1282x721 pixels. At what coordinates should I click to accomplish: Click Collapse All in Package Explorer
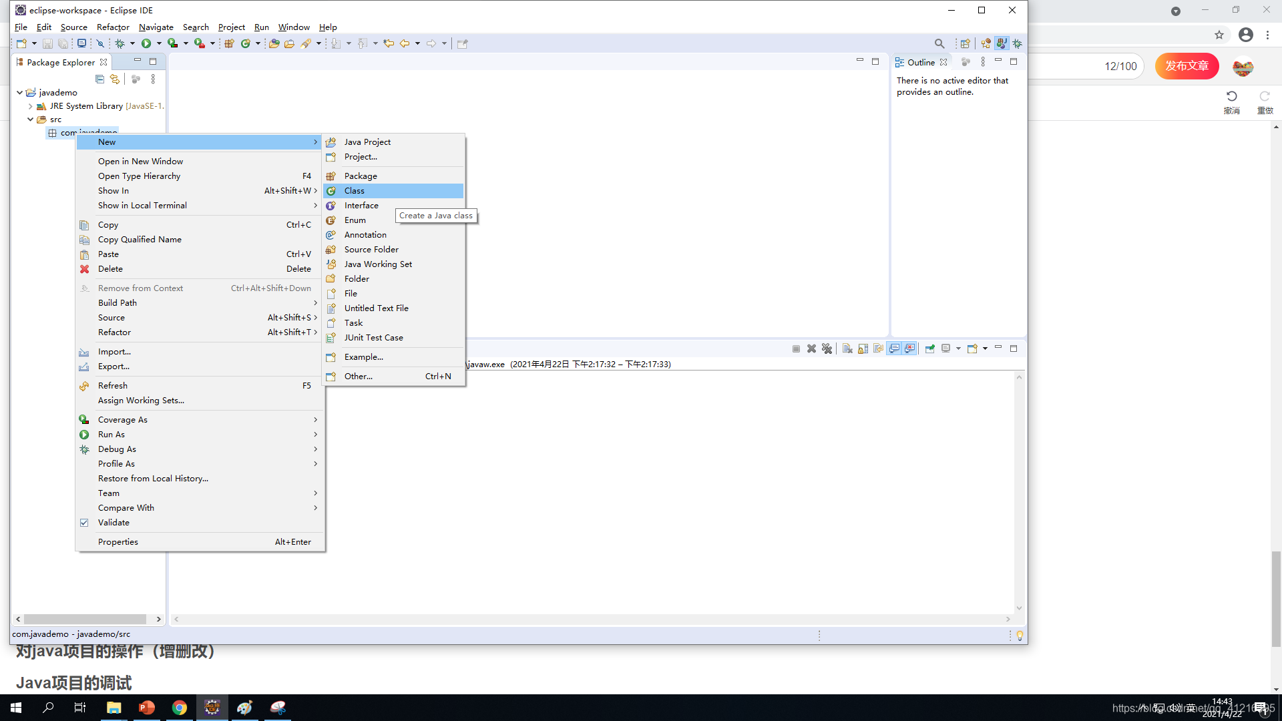point(99,79)
